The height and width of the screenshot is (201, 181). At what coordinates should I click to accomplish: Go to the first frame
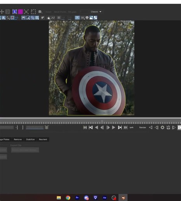(85, 128)
